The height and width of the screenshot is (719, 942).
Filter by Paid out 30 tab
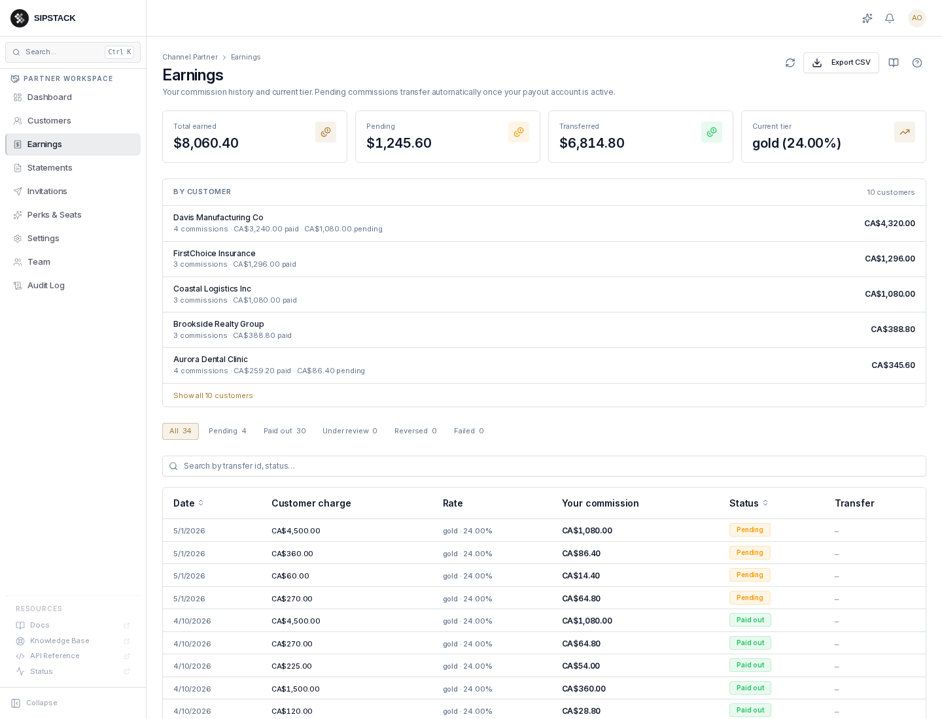[x=285, y=431]
